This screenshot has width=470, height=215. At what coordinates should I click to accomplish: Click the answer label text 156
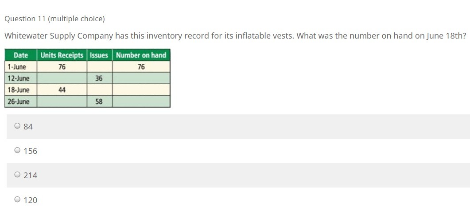click(31, 151)
